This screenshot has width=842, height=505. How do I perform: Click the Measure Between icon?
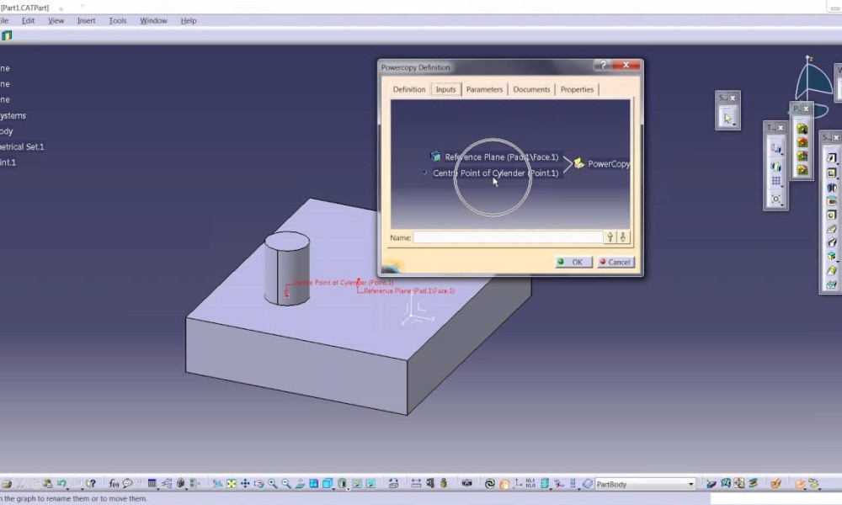click(x=416, y=483)
